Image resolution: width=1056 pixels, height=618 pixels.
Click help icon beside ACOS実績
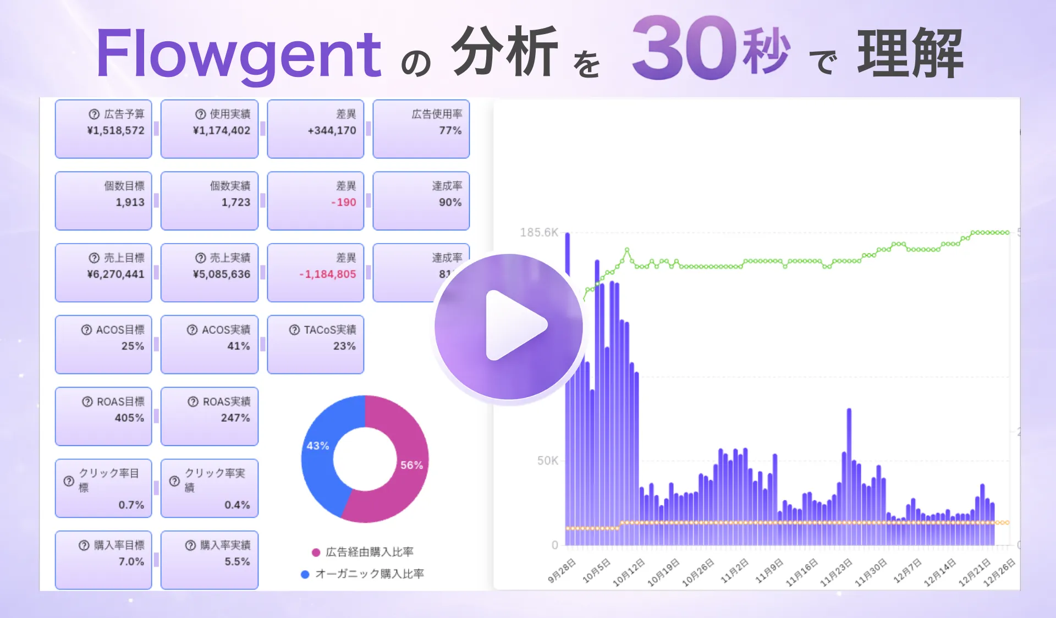click(x=192, y=330)
